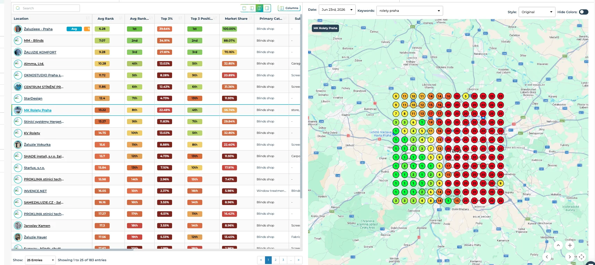
Task: Select the active split-columns layout icon
Action: 260,8
